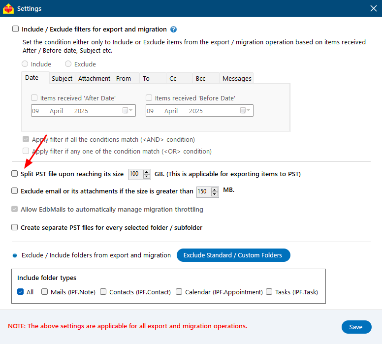The height and width of the screenshot is (344, 382).
Task: Check Items received 'Before Date'
Action: click(x=149, y=98)
